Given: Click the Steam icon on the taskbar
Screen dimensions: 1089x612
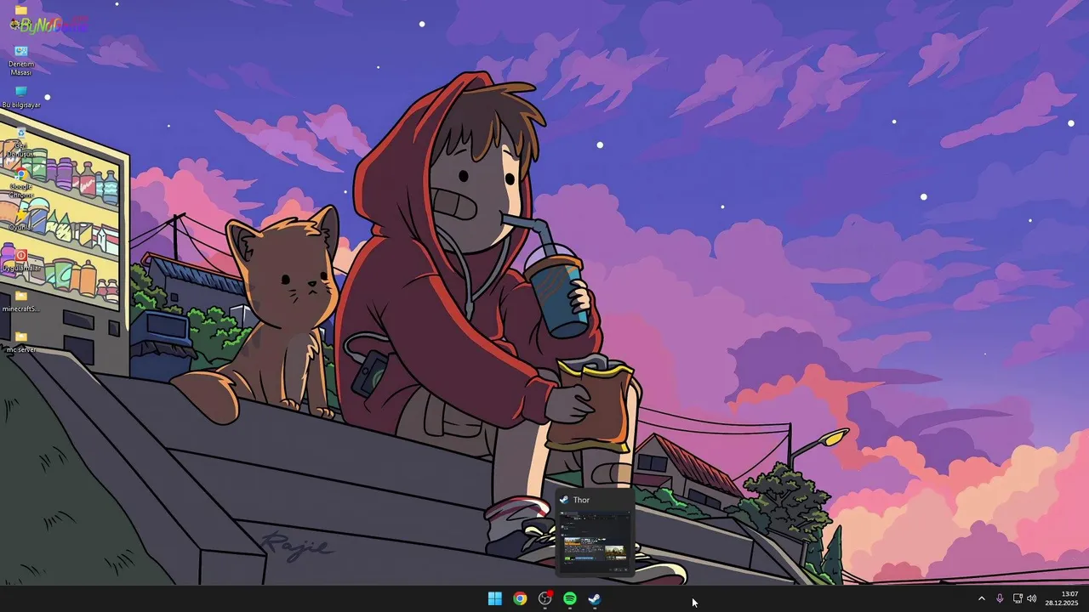Looking at the screenshot, I should pyautogui.click(x=595, y=598).
